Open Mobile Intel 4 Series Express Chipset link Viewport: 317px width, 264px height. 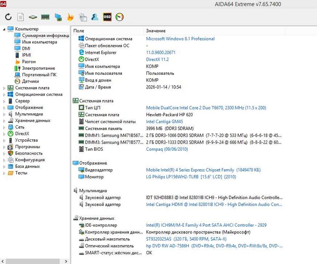point(203,170)
